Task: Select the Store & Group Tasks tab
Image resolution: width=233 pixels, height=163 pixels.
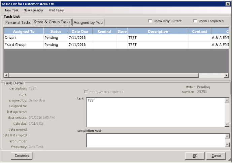Action: tap(52, 22)
